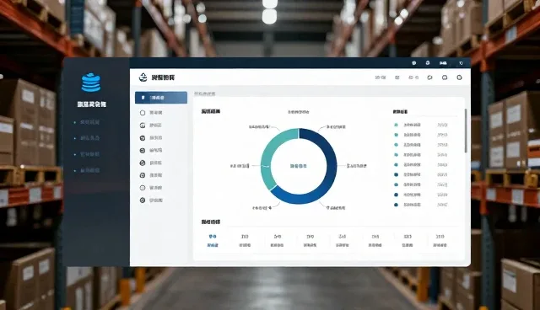Screen dimensions: 540x310
Task: Click the icon of the sixth white side menu entry
Action: [143, 163]
